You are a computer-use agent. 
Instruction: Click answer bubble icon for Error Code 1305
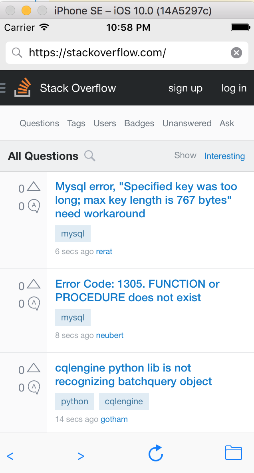34,304
